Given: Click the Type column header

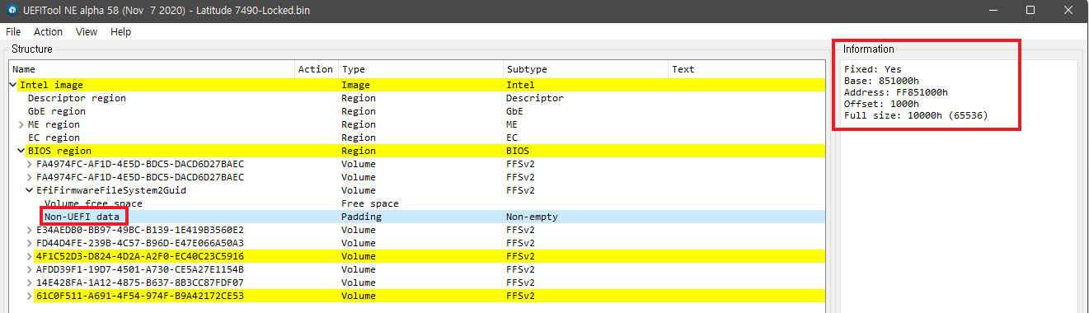Looking at the screenshot, I should (420, 69).
